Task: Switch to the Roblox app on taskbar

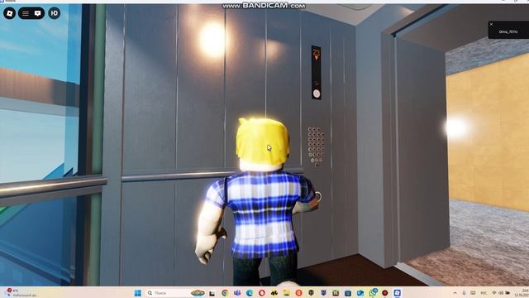Action: tap(397, 293)
